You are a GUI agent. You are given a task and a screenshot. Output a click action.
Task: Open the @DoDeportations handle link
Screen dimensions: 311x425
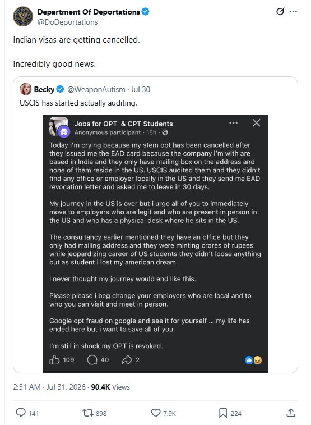[67, 22]
